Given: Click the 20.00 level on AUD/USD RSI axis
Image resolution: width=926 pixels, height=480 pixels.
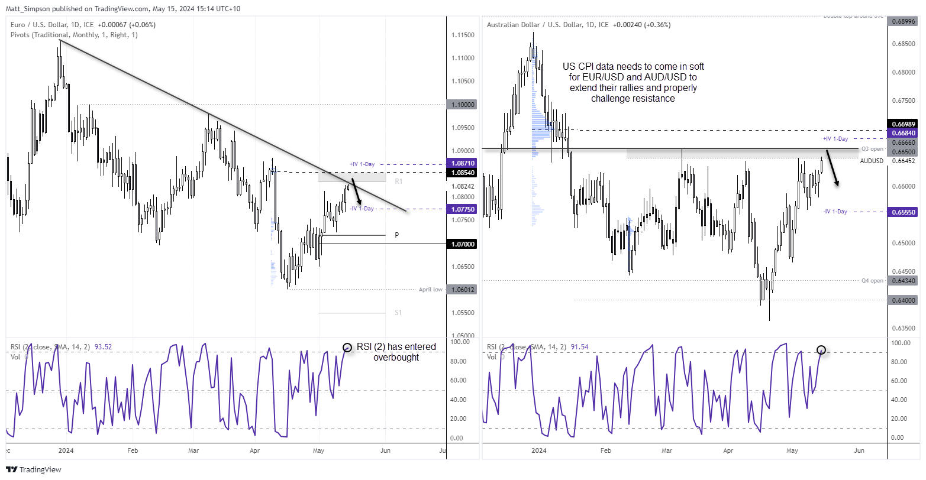Looking at the screenshot, I should coord(899,419).
